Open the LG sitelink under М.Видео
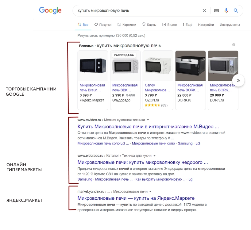251x230 pixels. tap(198, 143)
